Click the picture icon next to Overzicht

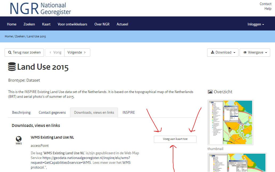pos(210,92)
